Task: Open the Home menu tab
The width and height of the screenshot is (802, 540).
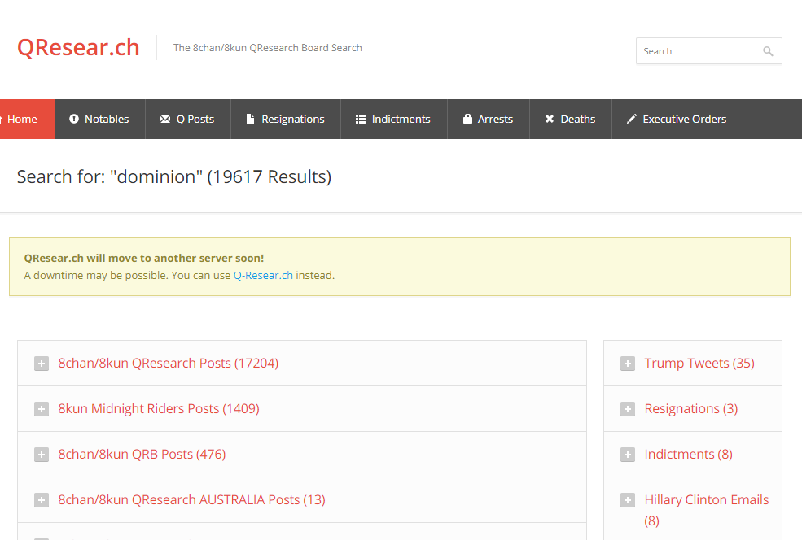Action: click(x=27, y=119)
